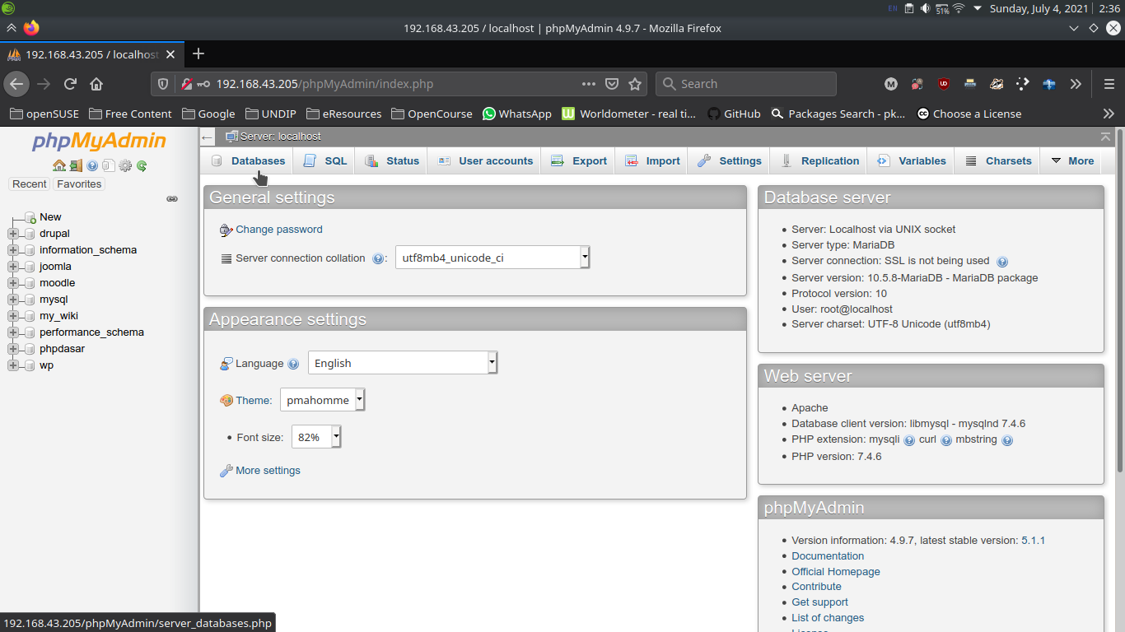Show more bookmarks with the double-chevron

(1109, 114)
